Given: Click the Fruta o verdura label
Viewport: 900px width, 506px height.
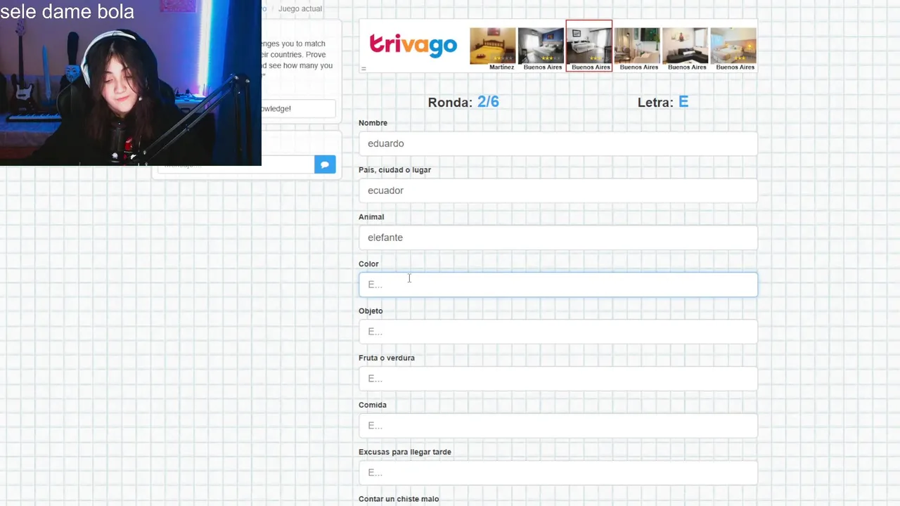Looking at the screenshot, I should click(x=387, y=358).
